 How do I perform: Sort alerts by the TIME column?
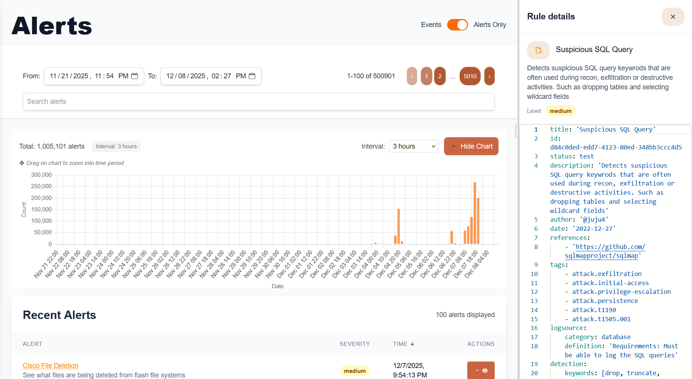[403, 344]
